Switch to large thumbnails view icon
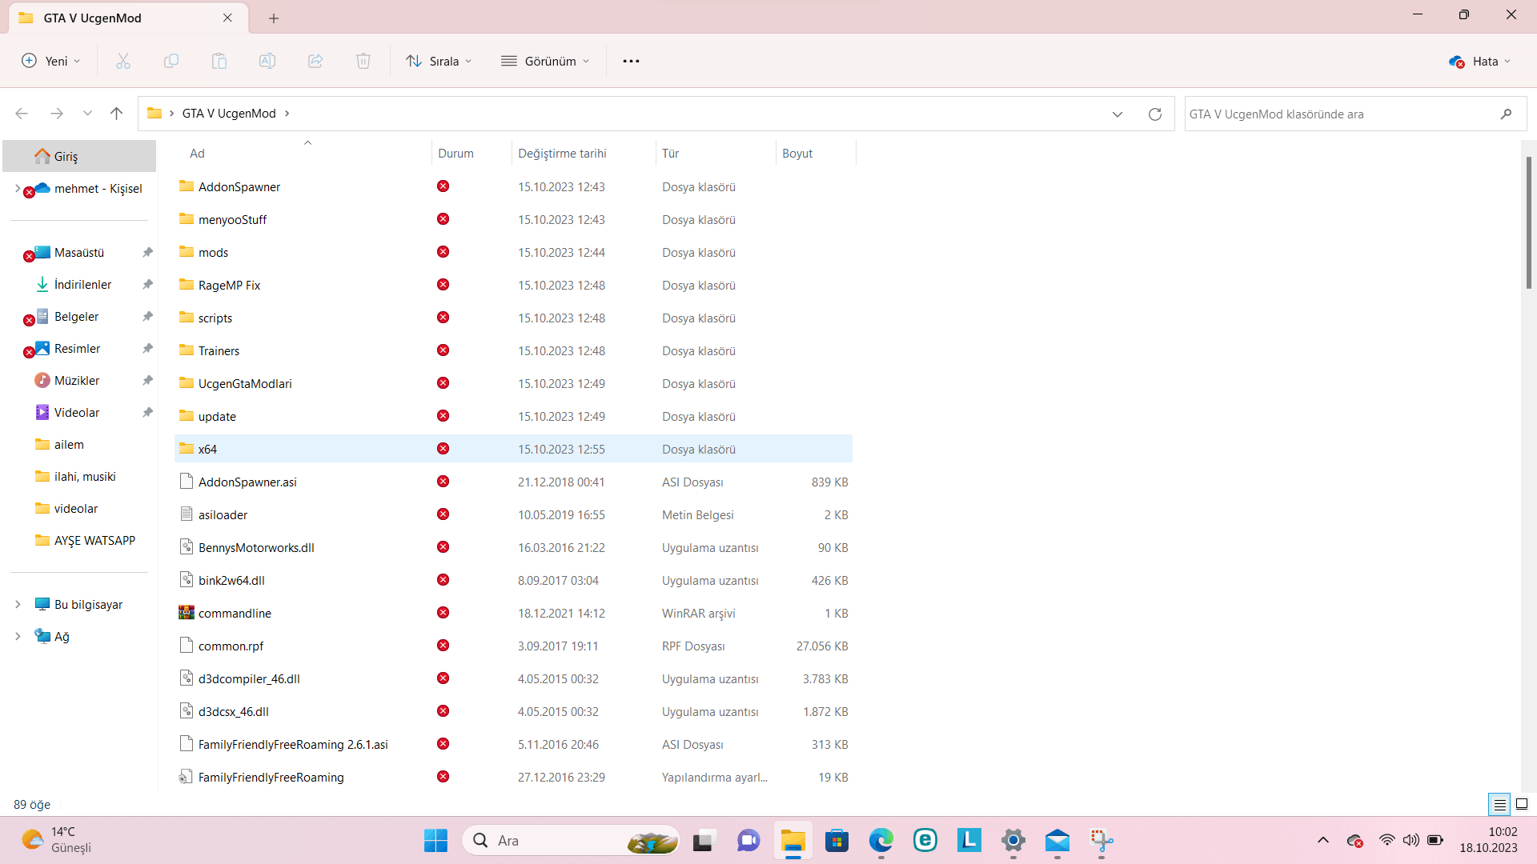Image resolution: width=1537 pixels, height=864 pixels. [1522, 805]
